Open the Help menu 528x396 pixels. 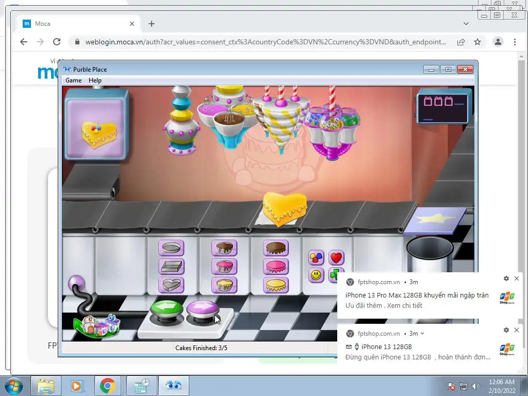pos(95,80)
